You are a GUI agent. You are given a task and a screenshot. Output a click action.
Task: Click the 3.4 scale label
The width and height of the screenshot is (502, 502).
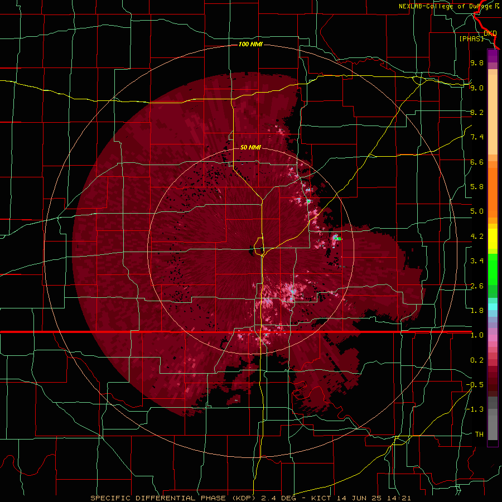click(477, 261)
